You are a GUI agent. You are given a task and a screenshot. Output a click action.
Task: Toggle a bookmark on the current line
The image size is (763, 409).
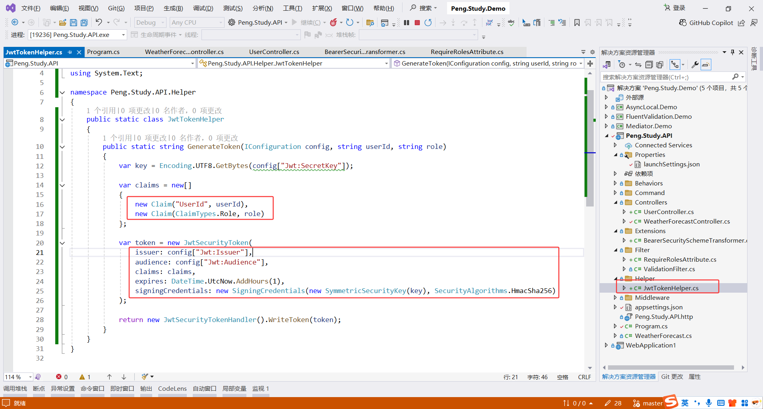point(577,23)
